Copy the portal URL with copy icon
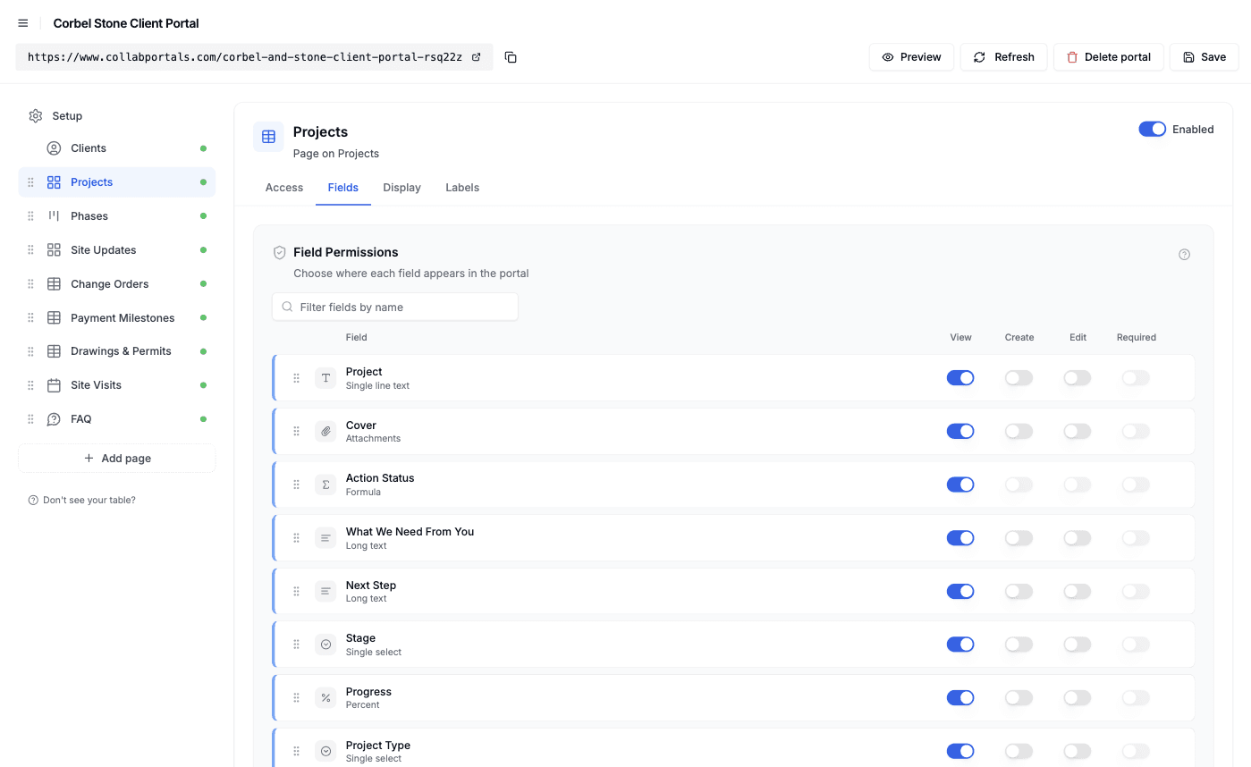 pos(511,57)
